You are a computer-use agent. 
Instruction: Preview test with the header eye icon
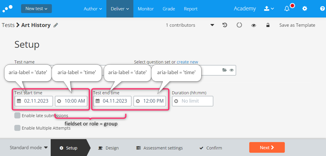(253, 26)
